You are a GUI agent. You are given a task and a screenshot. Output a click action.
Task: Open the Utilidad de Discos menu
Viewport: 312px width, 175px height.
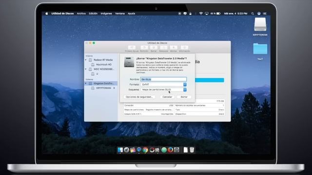pos(62,14)
